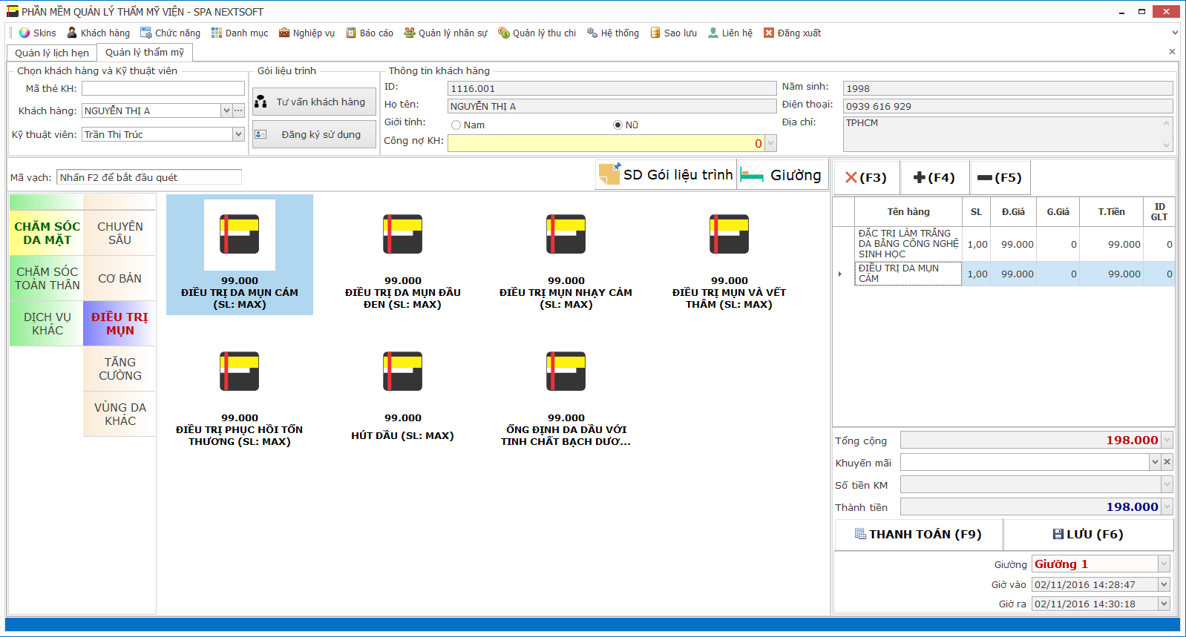Viewport: 1186px width, 637px height.
Task: Click the Sao lưu backup icon
Action: 655,33
